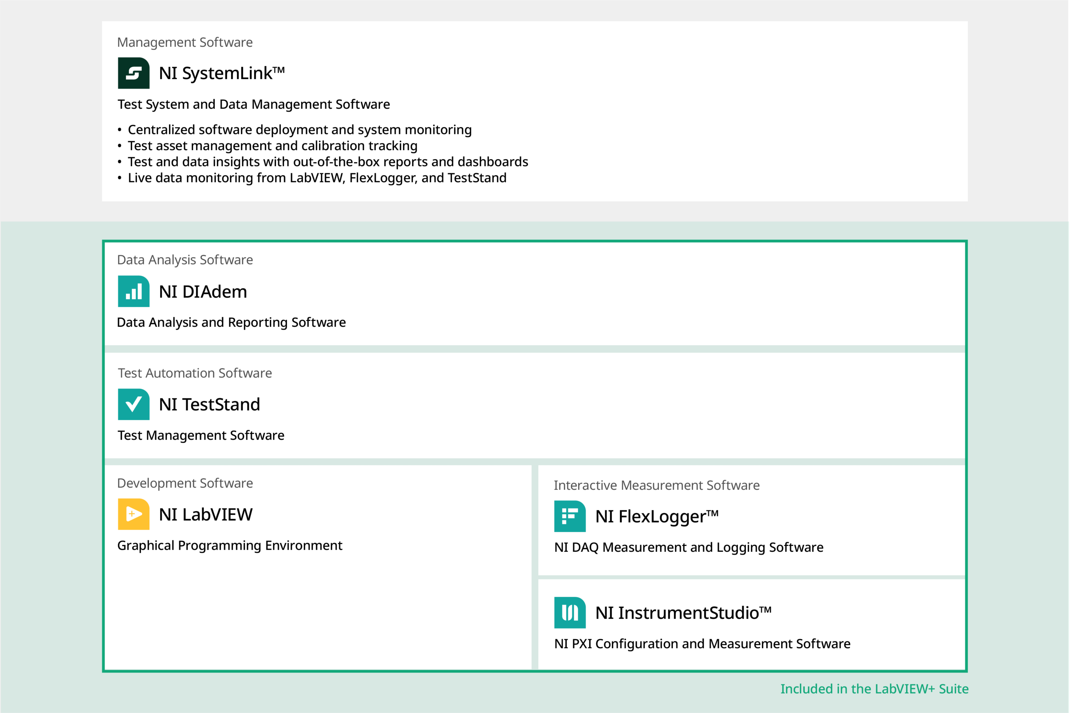
Task: Click "Included in the LabVIEW+ Suite" caption
Action: (x=874, y=689)
